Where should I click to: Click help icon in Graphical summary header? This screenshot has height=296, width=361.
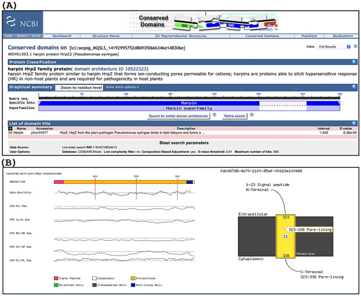354,87
